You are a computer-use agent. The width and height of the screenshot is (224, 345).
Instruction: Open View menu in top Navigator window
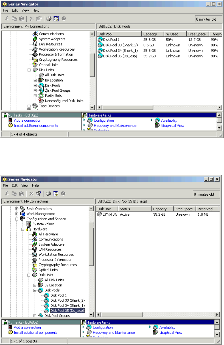[x=25, y=10]
